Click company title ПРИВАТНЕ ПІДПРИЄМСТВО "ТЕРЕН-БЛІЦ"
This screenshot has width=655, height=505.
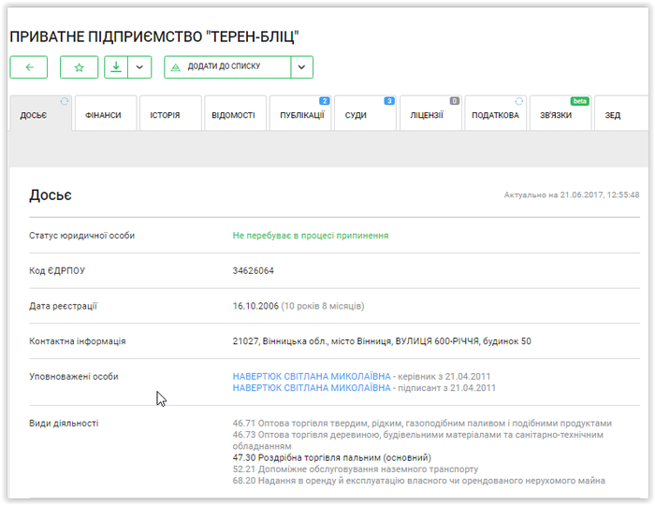[154, 36]
